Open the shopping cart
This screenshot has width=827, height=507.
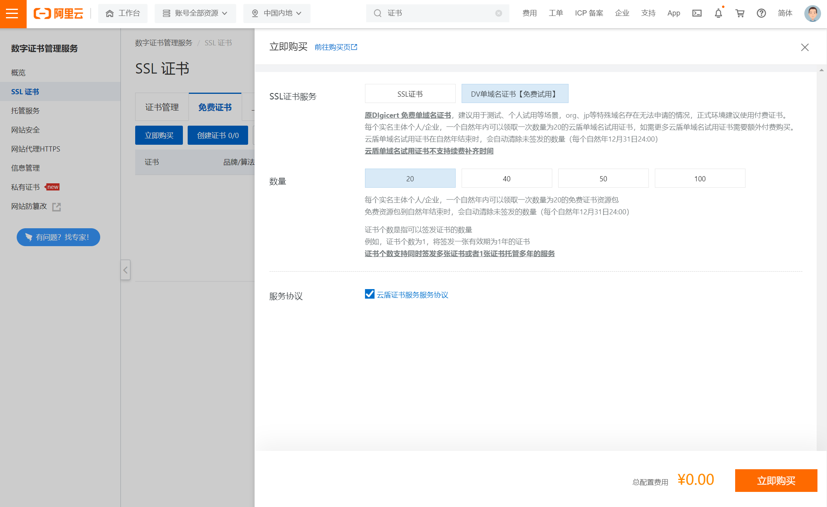(740, 14)
